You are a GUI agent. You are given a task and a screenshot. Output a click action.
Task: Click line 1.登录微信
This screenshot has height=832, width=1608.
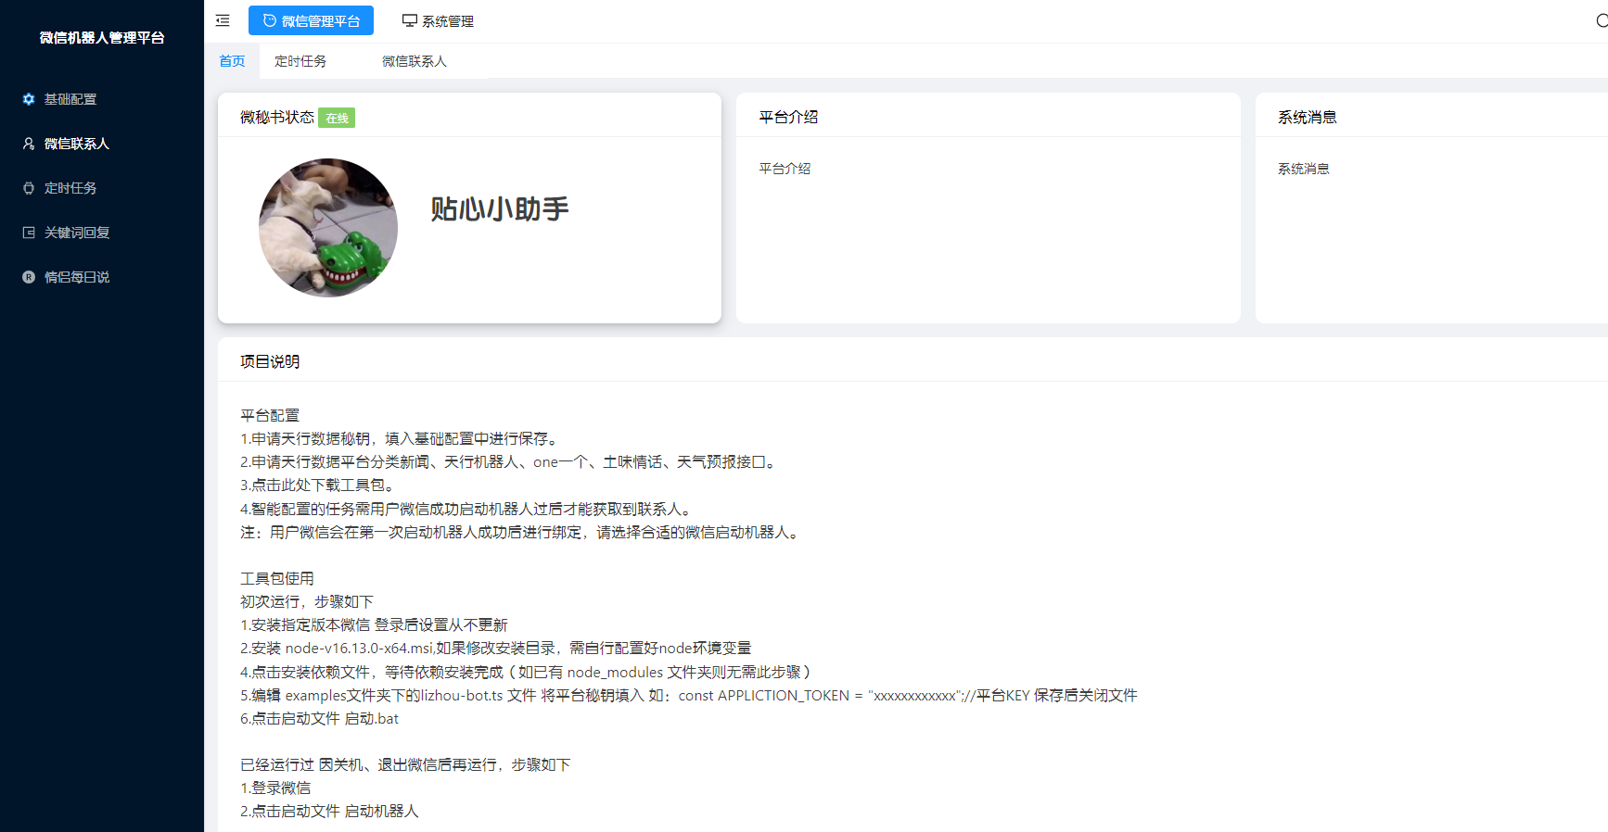(275, 788)
